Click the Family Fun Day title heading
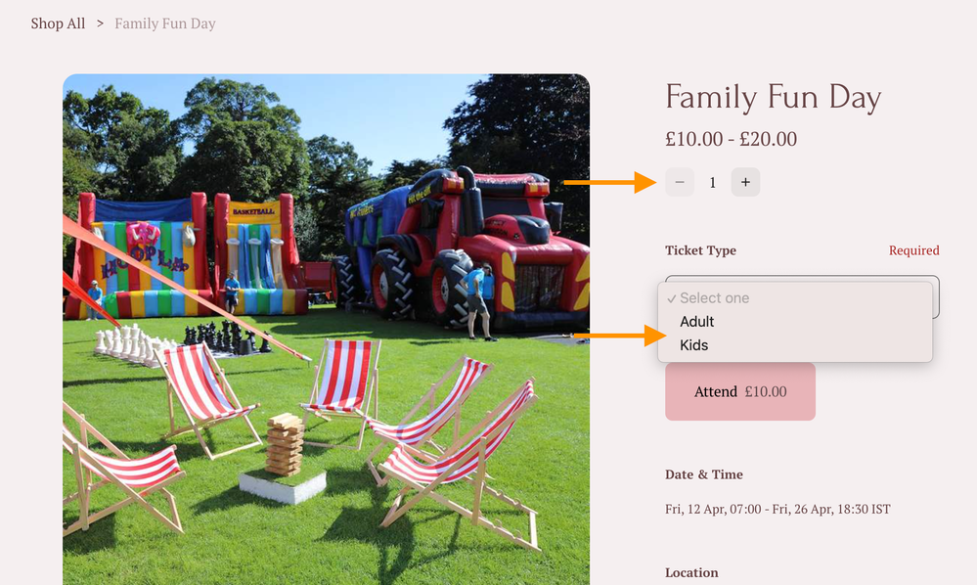The image size is (977, 585). 774,98
